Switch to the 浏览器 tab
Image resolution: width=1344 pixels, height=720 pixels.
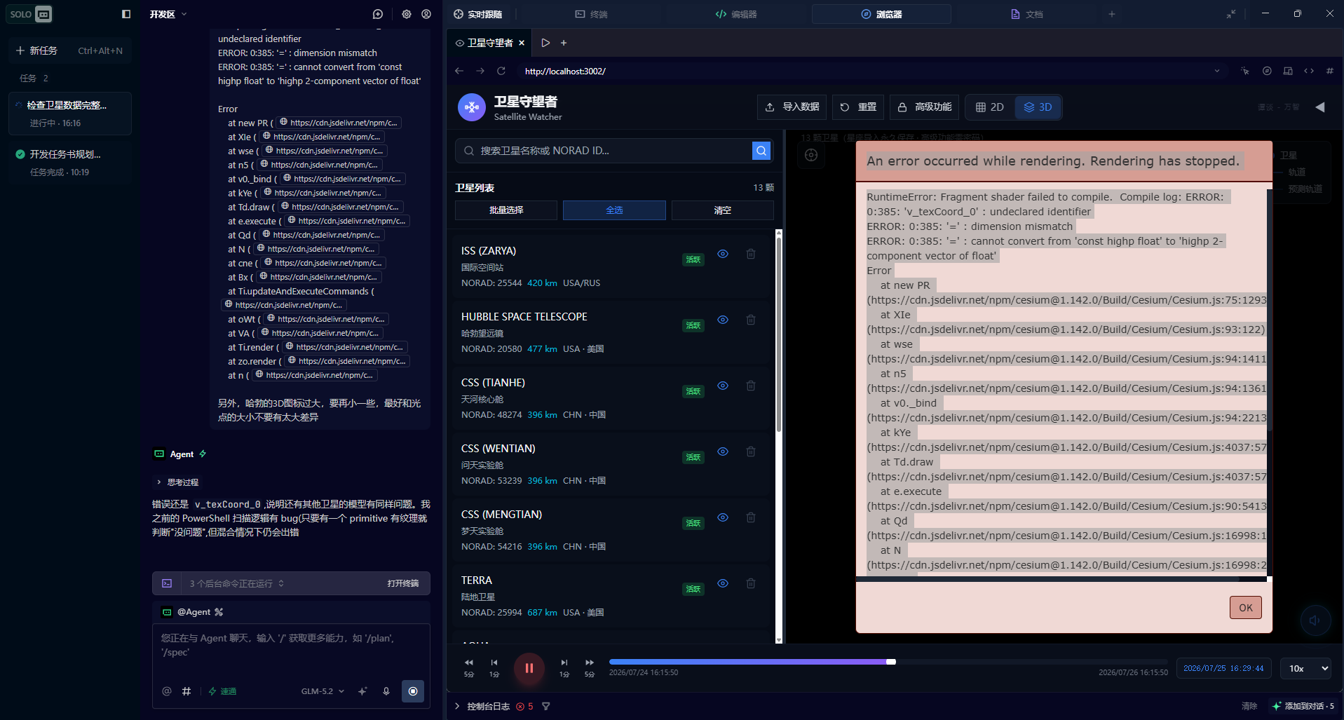tap(881, 14)
